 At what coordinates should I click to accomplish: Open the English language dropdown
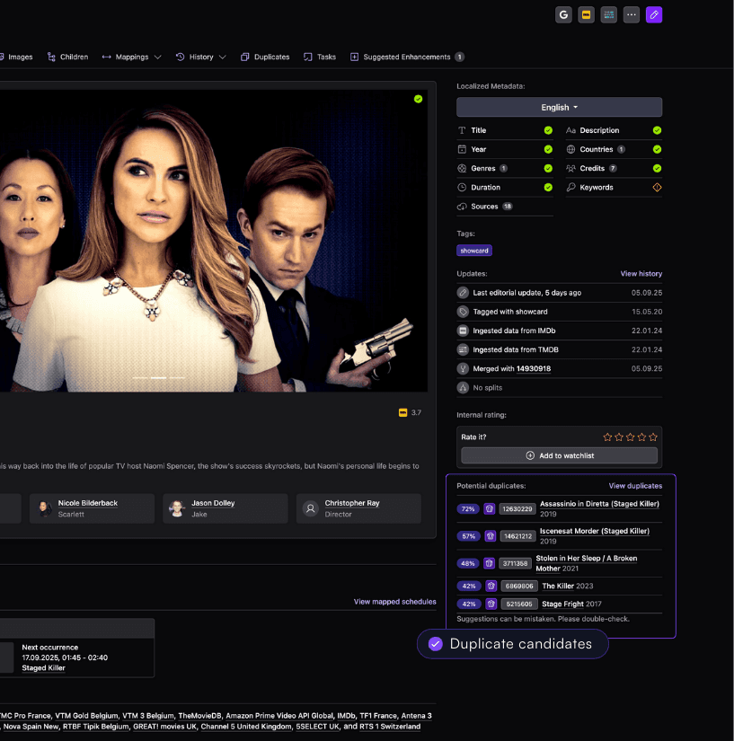pos(559,107)
